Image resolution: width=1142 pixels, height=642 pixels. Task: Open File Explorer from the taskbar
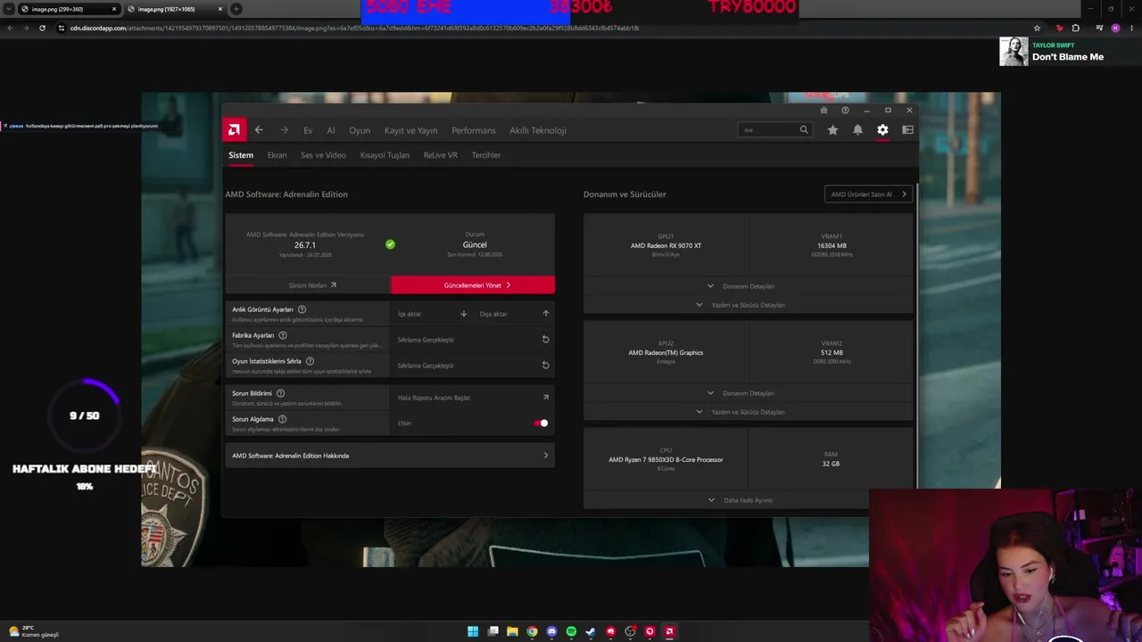(512, 631)
